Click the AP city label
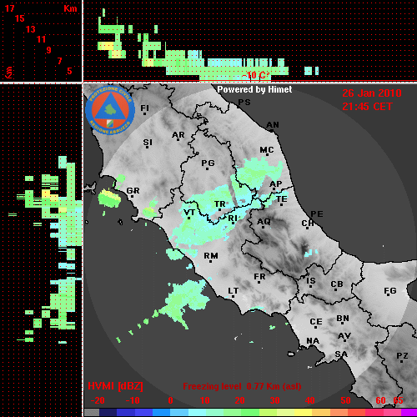Viewport: 417px width, 417px height. click(x=276, y=183)
